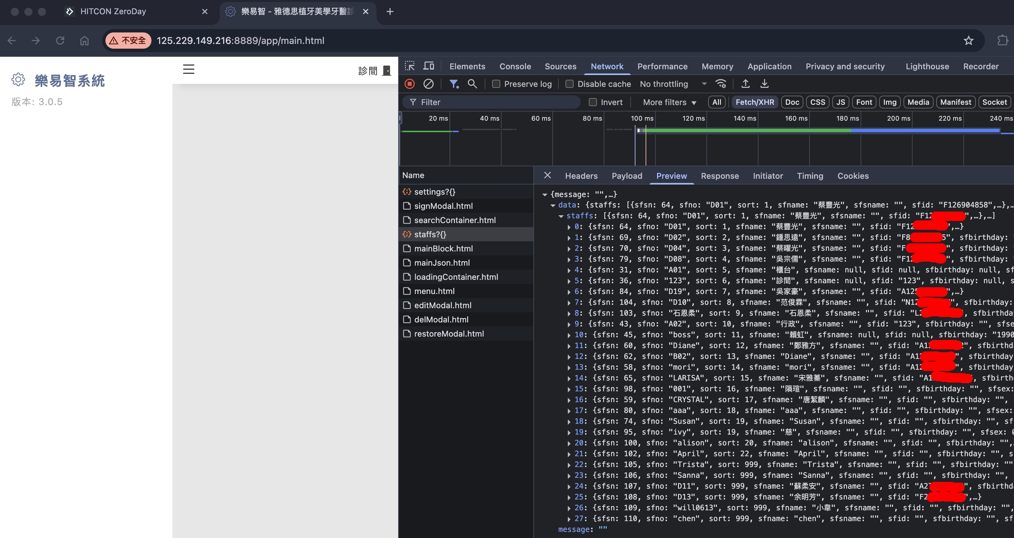Open the Response tab
This screenshot has width=1014, height=538.
[x=720, y=176]
